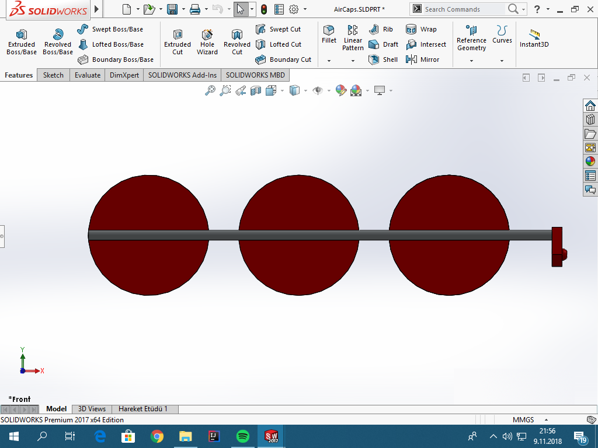Choose Boundary Boss/Base feature

(116, 60)
